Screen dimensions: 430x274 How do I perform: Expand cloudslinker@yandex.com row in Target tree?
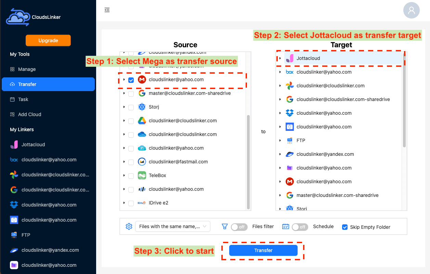[280, 154]
